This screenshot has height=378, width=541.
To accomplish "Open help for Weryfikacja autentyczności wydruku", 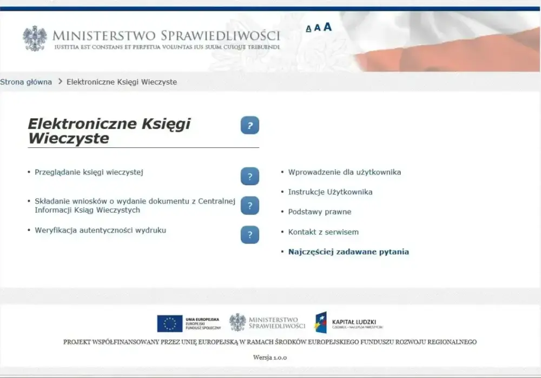I will 250,235.
